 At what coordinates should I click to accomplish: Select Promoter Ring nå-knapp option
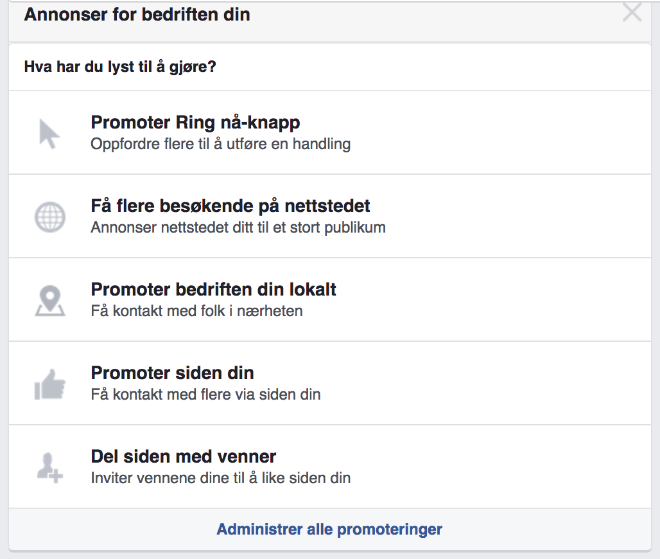[330, 132]
